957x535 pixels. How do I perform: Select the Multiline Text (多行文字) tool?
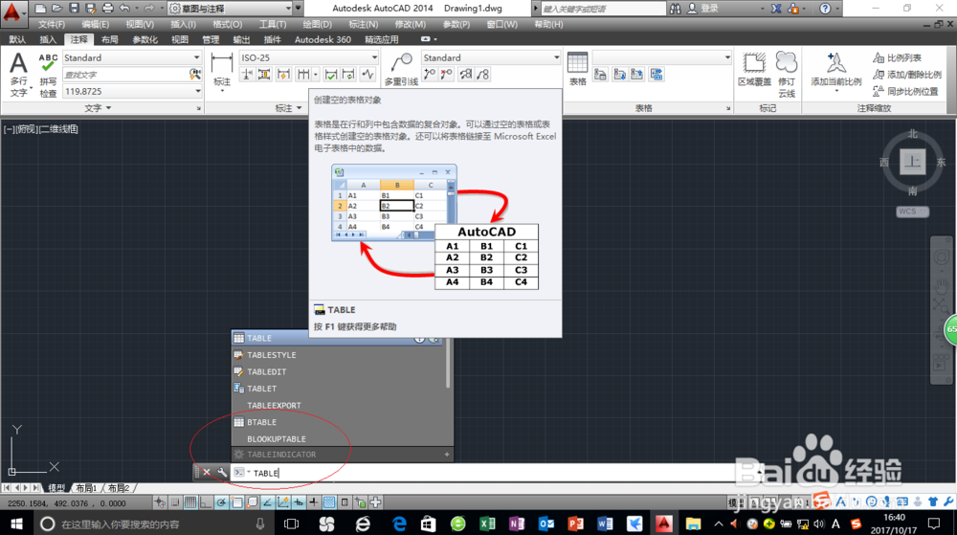(18, 75)
